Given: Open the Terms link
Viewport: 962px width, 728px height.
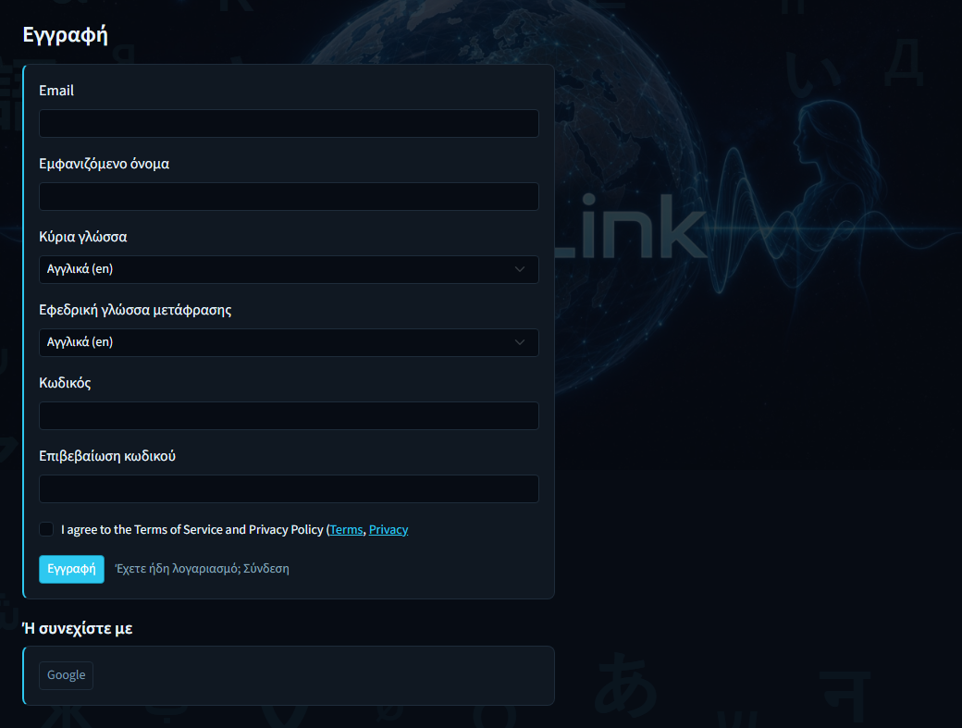Looking at the screenshot, I should 347,529.
